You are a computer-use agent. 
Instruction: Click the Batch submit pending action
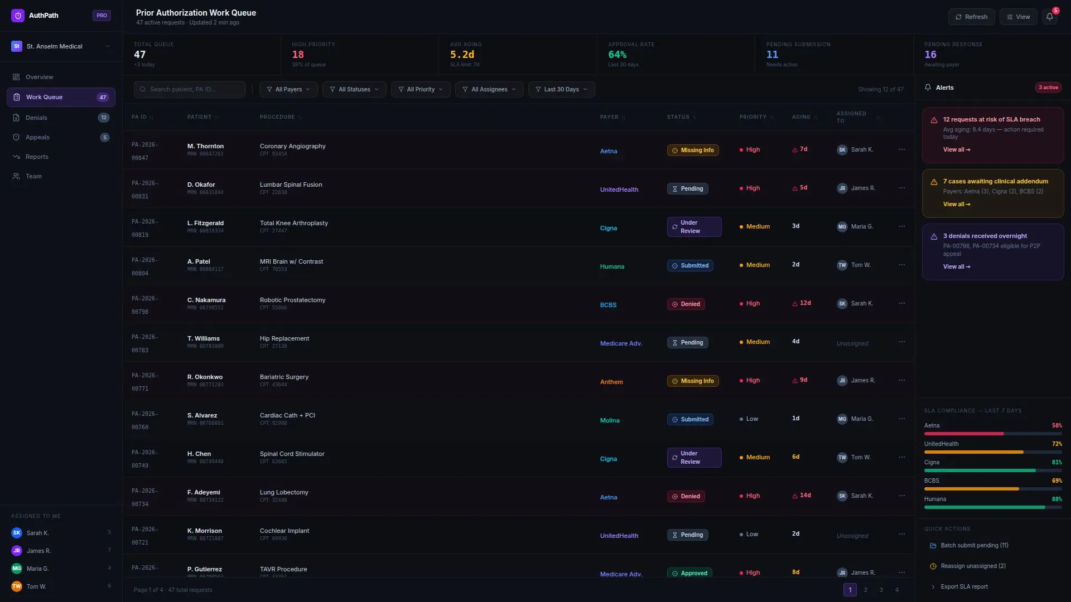pyautogui.click(x=974, y=545)
